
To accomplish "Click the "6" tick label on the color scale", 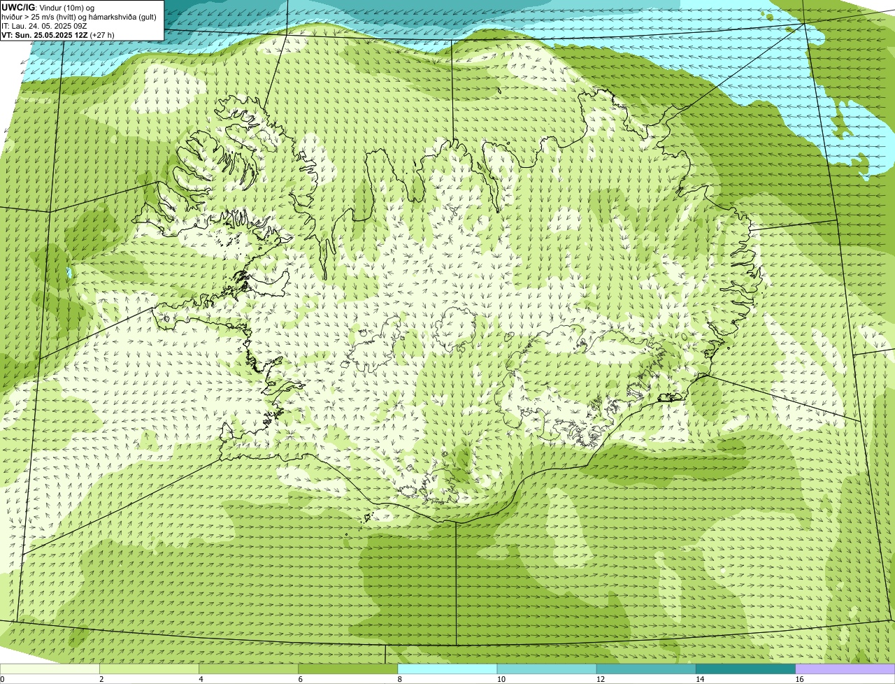I will click(300, 679).
